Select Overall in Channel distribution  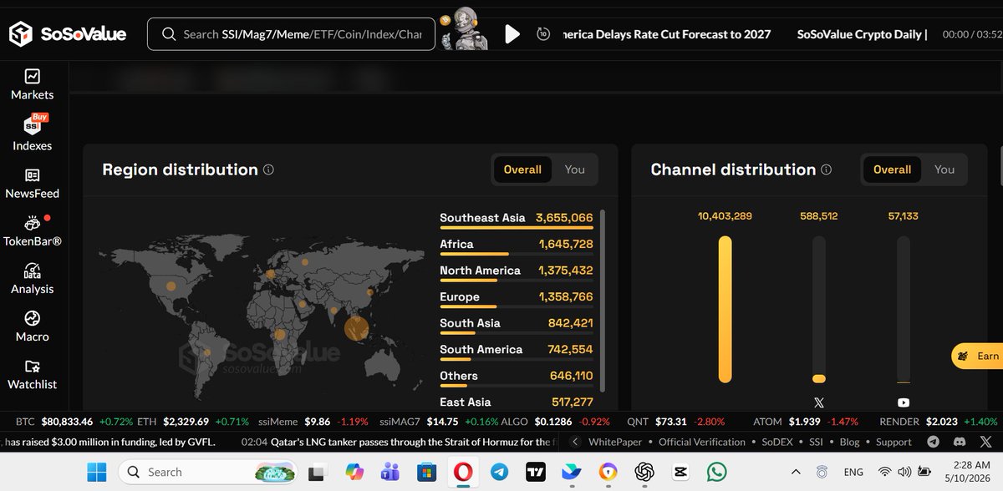(892, 170)
